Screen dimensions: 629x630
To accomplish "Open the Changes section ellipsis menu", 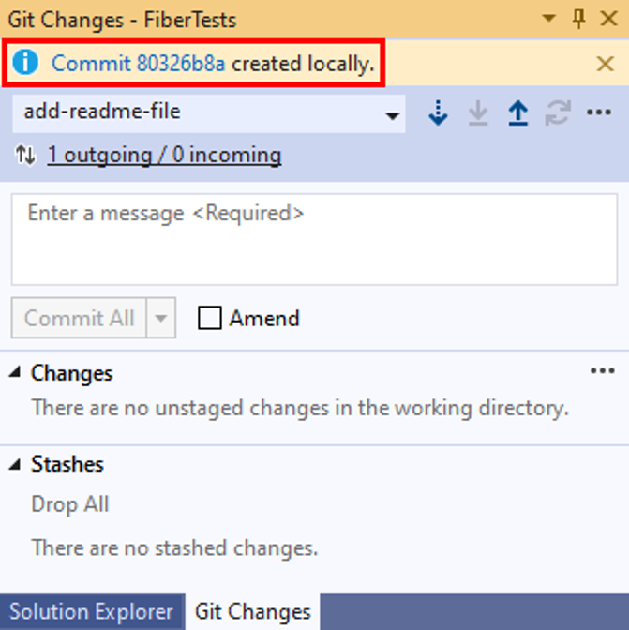I will click(x=603, y=371).
